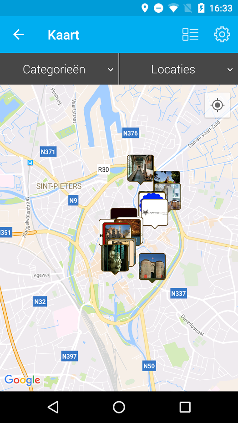The image size is (238, 423).
Task: Expand the Categorieën dropdown
Action: [59, 69]
